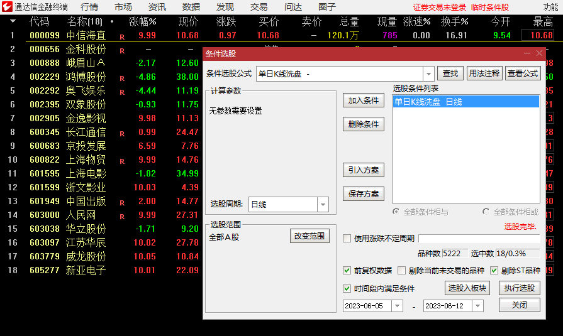Sort by the 涨幅% column header
This screenshot has width=563, height=336.
click(x=143, y=22)
